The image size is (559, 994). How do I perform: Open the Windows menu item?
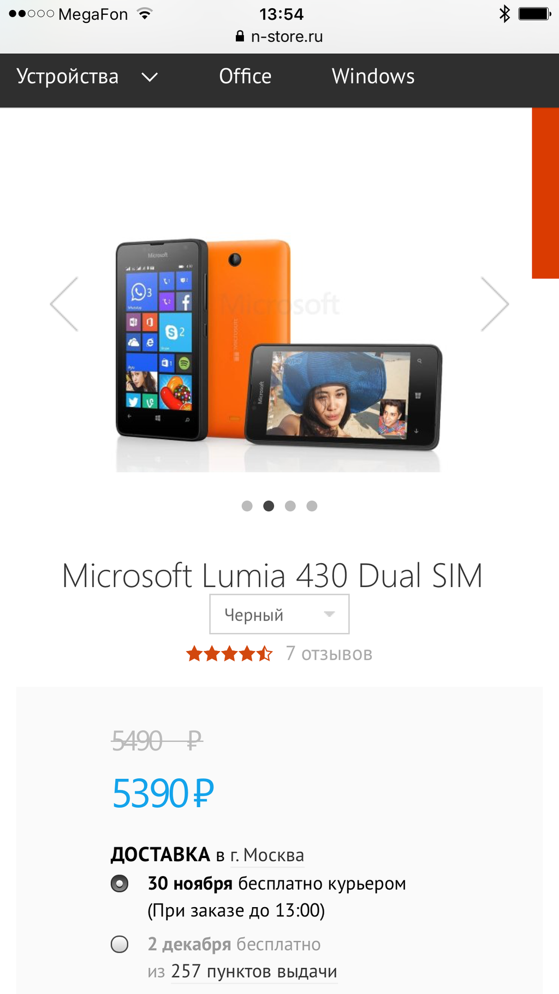[373, 76]
